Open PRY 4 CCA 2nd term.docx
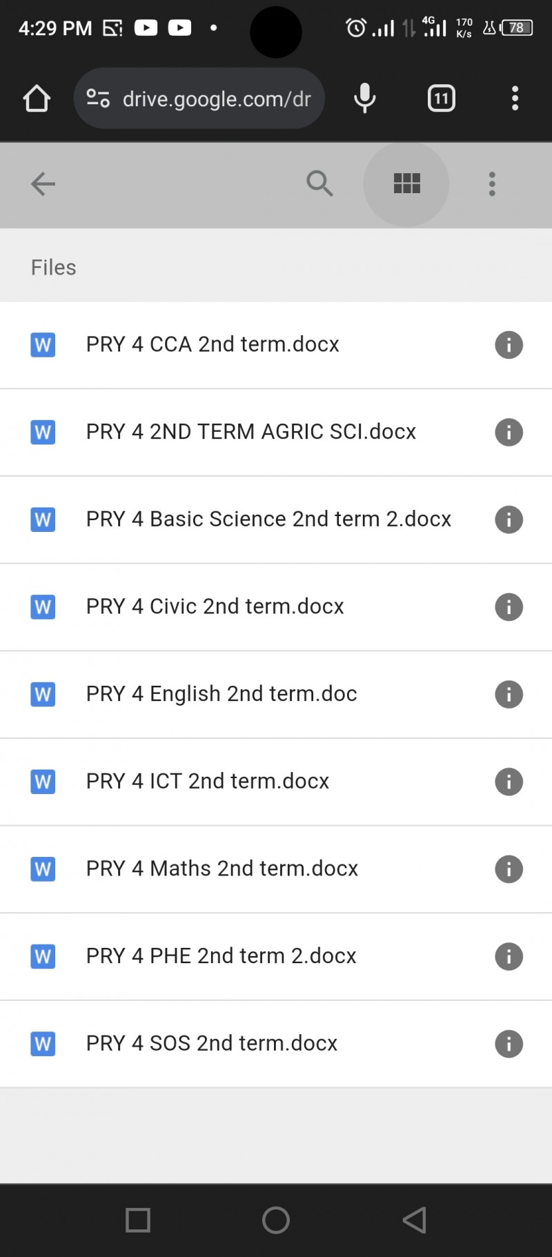 (213, 344)
